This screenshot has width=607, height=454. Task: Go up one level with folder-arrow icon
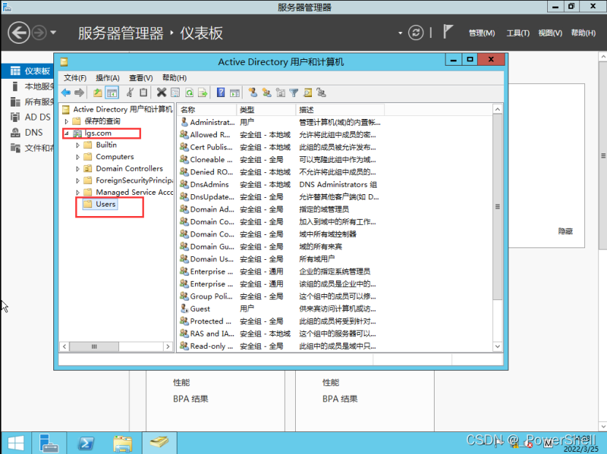[98, 93]
